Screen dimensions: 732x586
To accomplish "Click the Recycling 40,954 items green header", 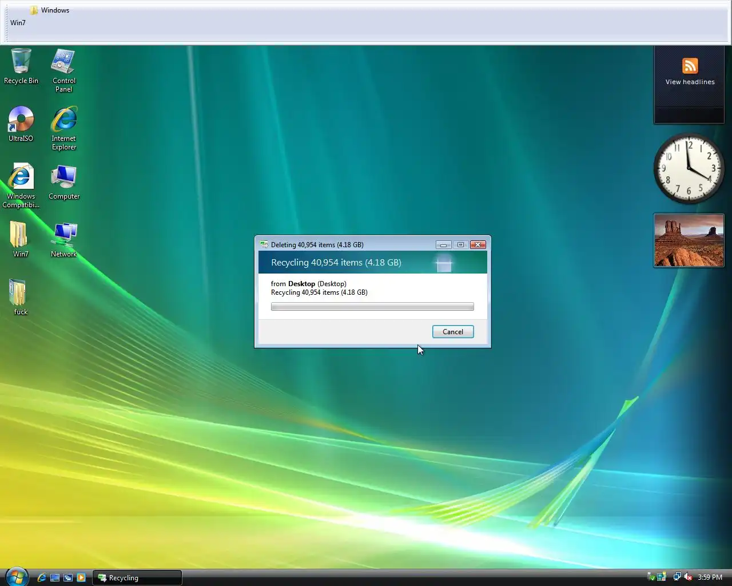I will click(x=372, y=263).
